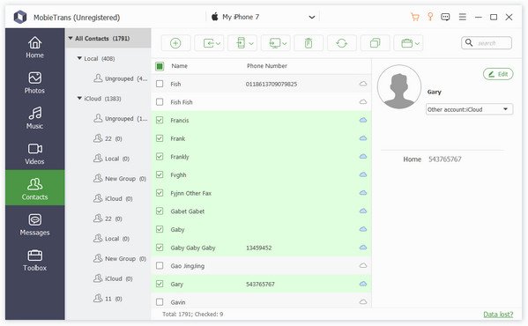Click the De-duplicate contacts icon

pos(375,43)
